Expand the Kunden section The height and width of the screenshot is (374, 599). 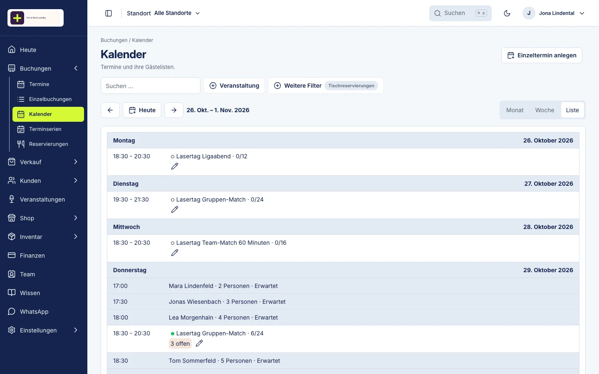pos(76,181)
